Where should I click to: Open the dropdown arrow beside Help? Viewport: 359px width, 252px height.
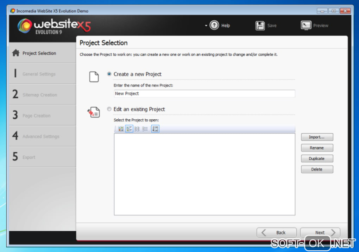pyautogui.click(x=206, y=26)
